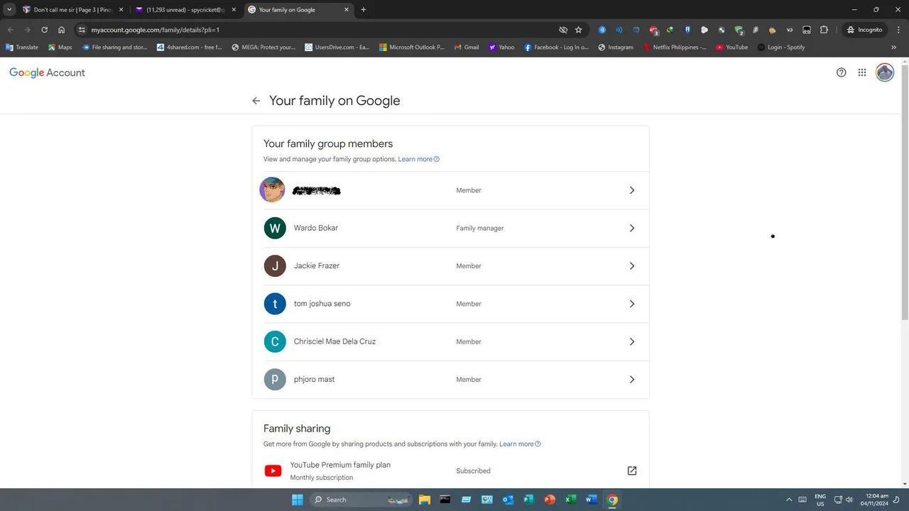Image resolution: width=909 pixels, height=511 pixels.
Task: Click the 'YouTube Premium family plan' text
Action: 340,465
